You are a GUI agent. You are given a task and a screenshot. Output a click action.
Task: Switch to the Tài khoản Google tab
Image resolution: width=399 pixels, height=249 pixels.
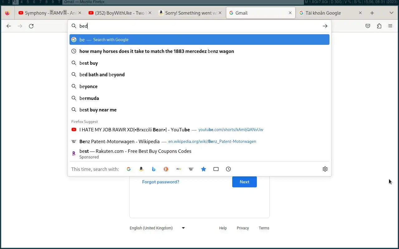click(x=330, y=13)
